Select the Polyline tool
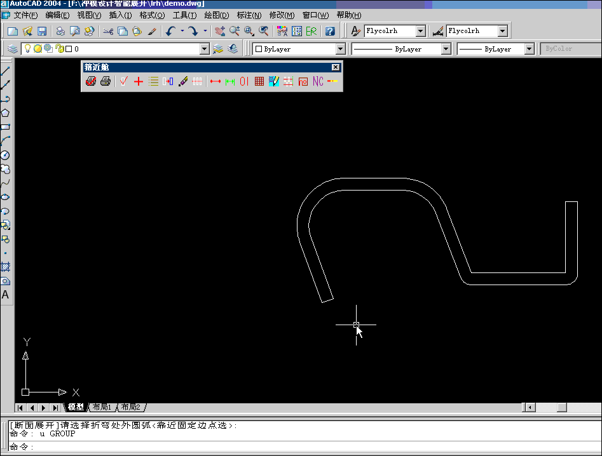 pyautogui.click(x=5, y=99)
